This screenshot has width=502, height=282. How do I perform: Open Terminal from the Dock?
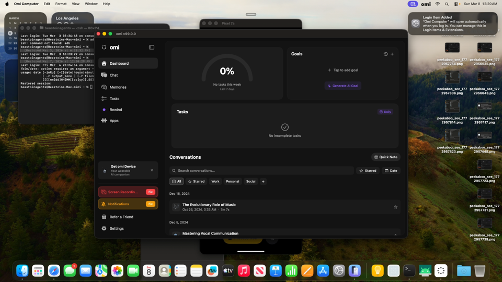click(x=409, y=271)
